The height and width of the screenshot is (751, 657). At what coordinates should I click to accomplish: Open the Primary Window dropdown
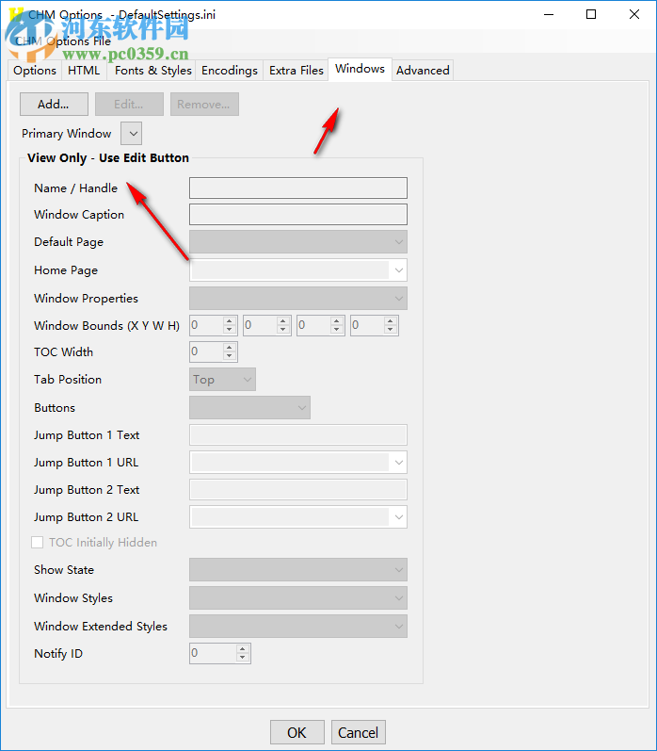pyautogui.click(x=131, y=133)
